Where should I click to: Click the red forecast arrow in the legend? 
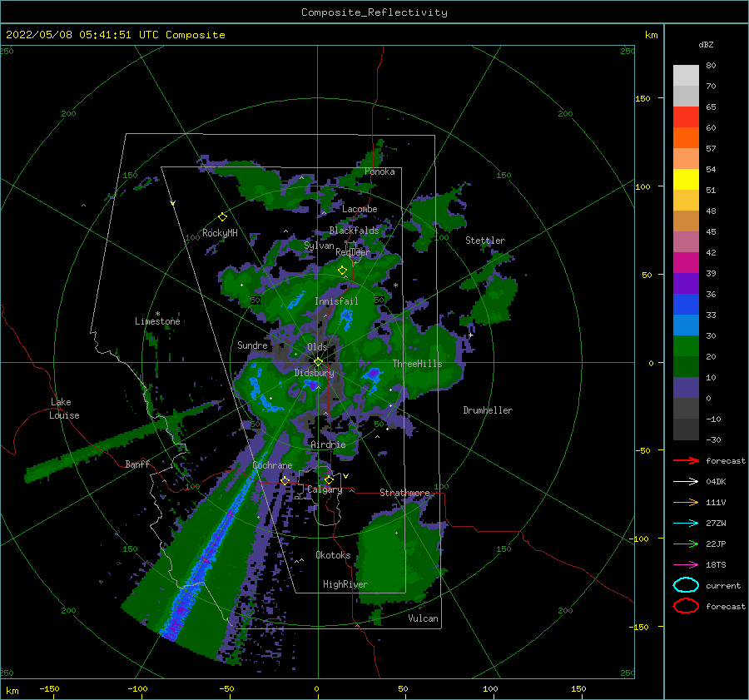[686, 460]
